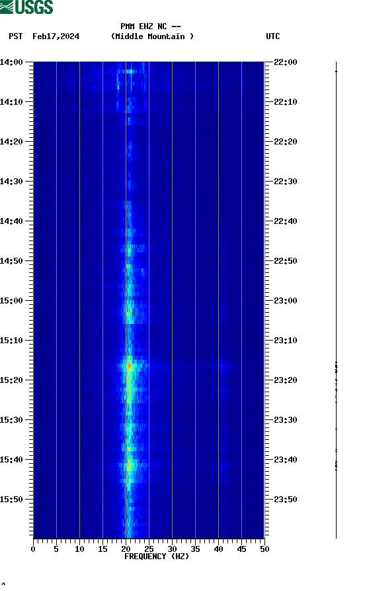The height and width of the screenshot is (591, 365).
Task: Click the '14:50' PST time label
Action: [x=11, y=261]
